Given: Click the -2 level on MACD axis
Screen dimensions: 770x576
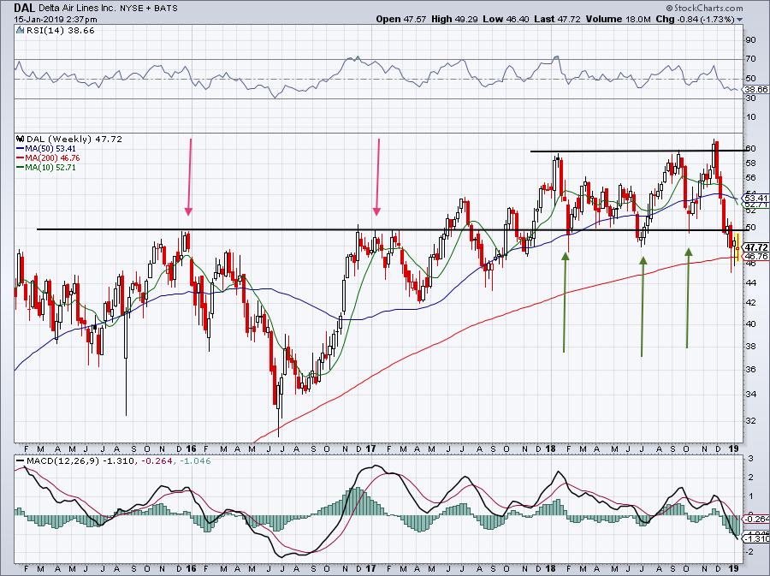Looking at the screenshot, I should [749, 552].
